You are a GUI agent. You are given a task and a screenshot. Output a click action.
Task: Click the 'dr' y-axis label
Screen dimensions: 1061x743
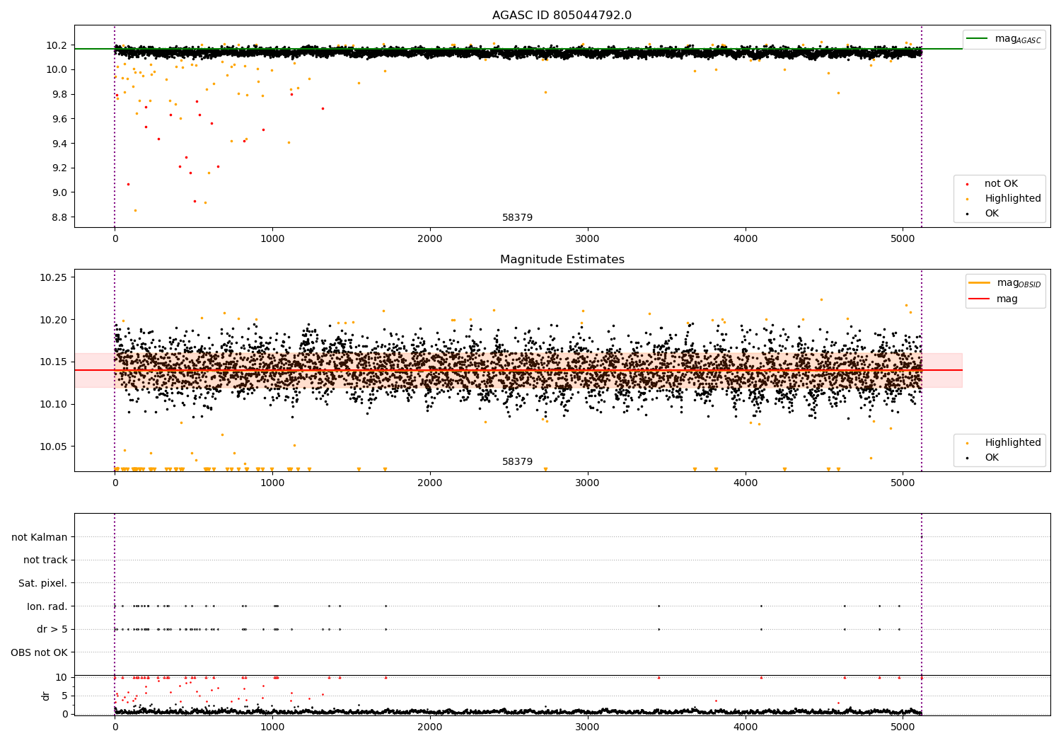tap(46, 696)
